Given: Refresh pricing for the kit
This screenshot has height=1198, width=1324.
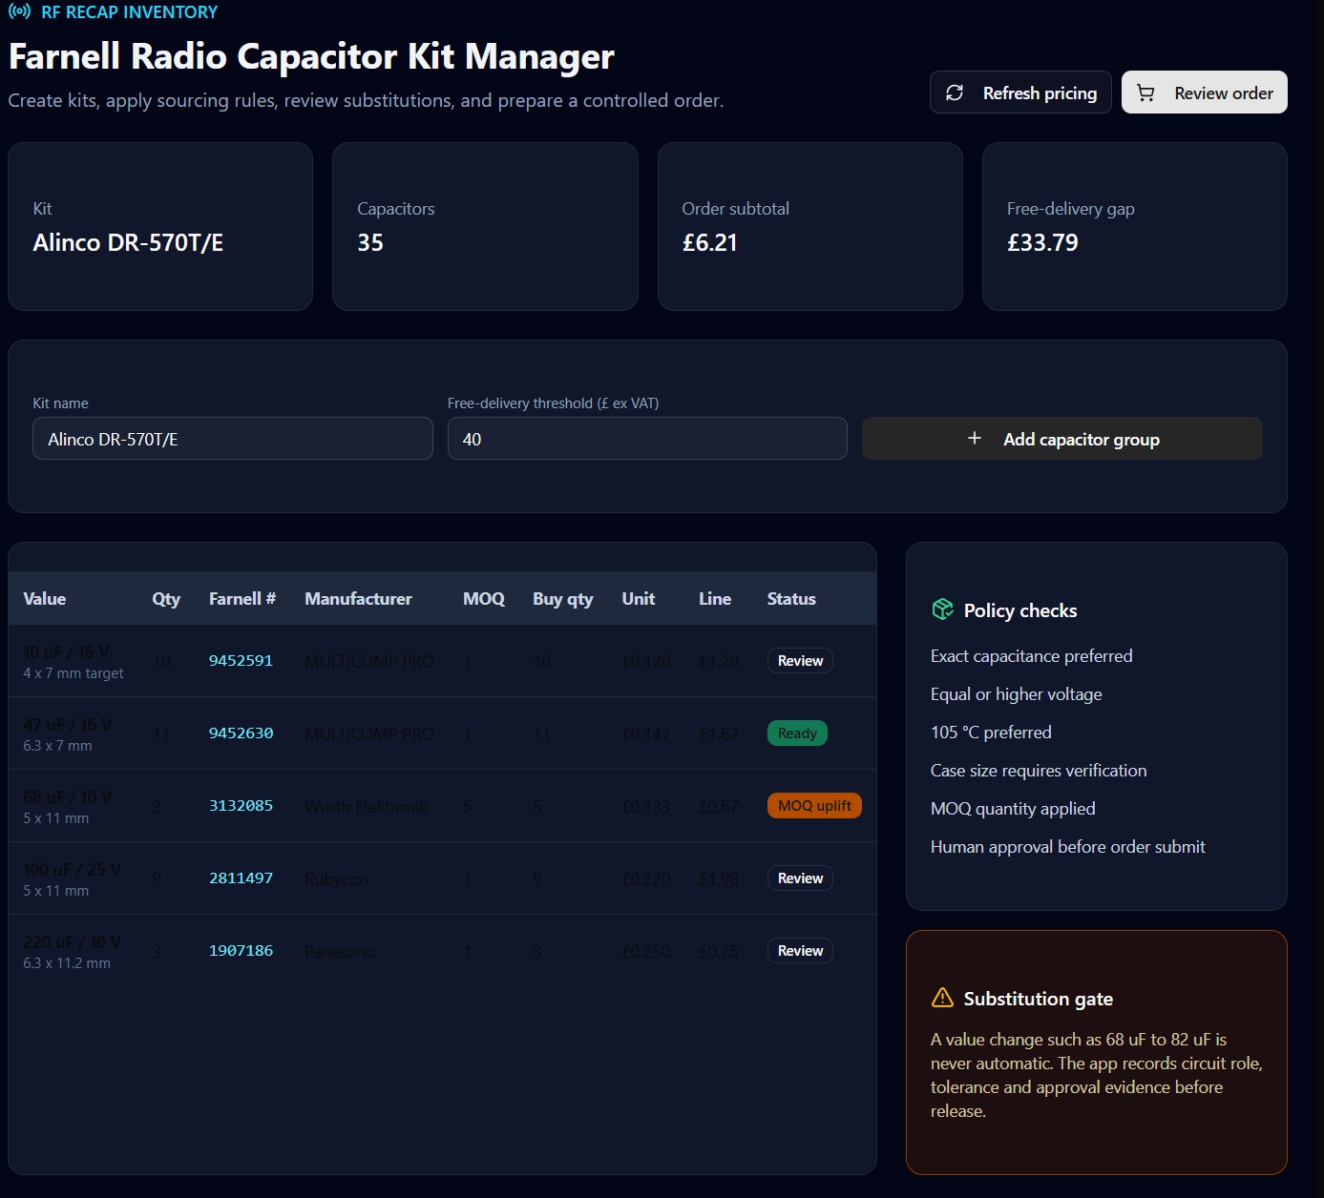Looking at the screenshot, I should [1020, 93].
